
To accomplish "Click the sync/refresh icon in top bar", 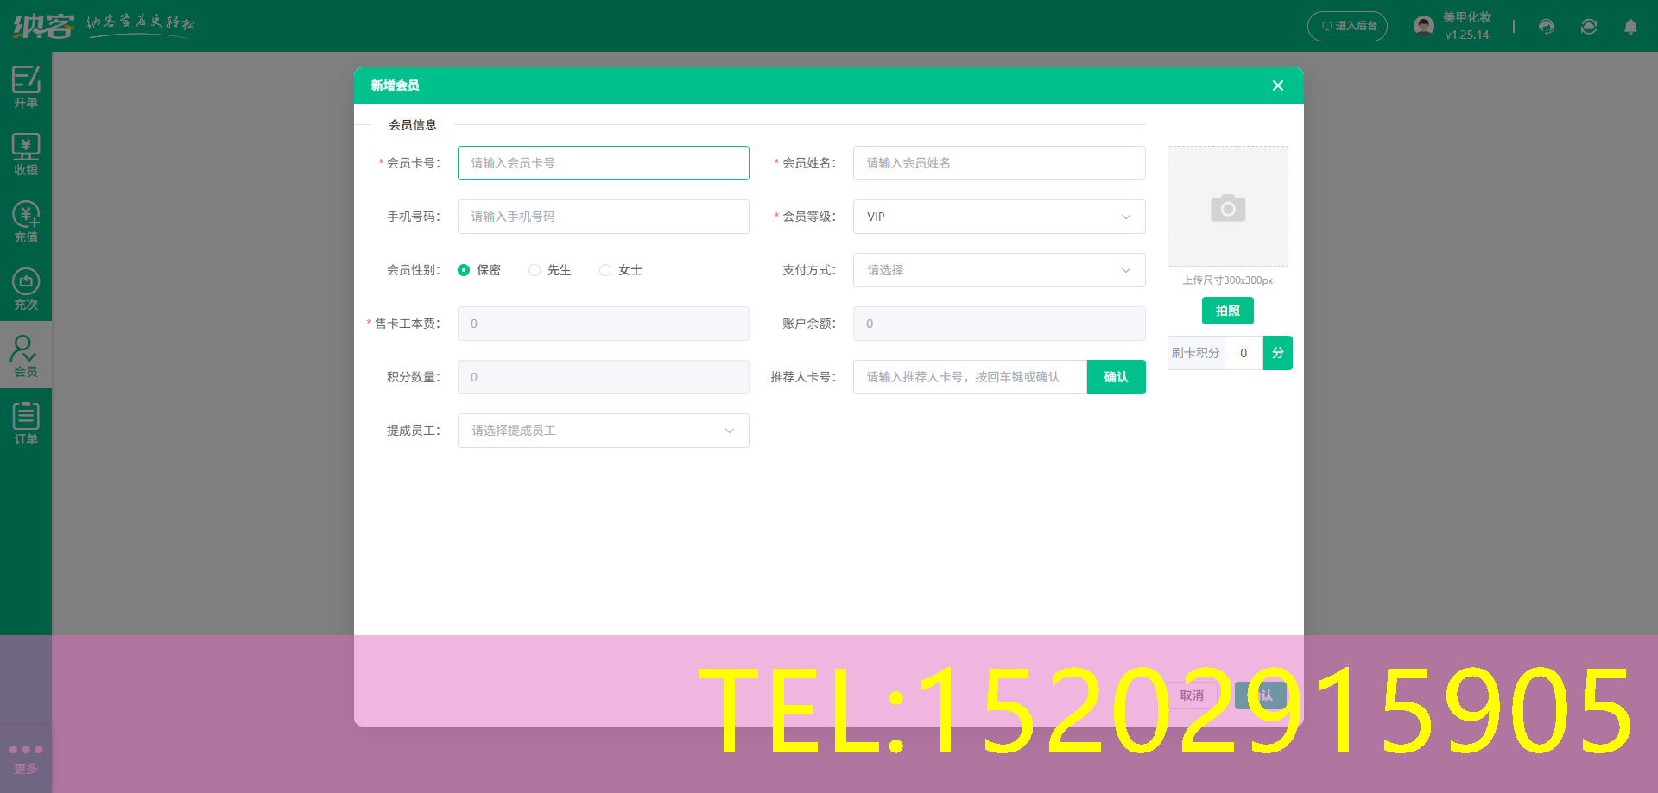I will [1589, 27].
